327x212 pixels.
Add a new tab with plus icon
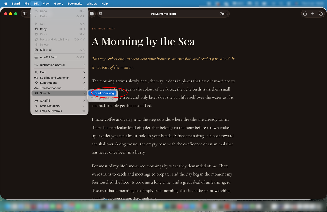click(x=313, y=14)
